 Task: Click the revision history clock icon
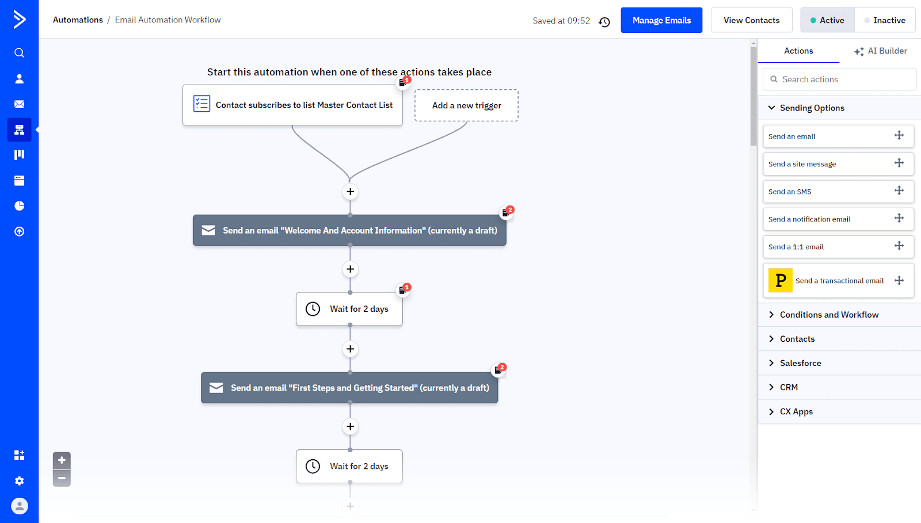[604, 21]
